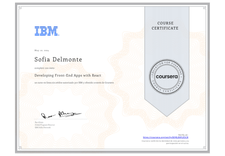Click the Rav Ahuja handwritten signature
The height and width of the screenshot is (156, 225).
[x=62, y=115]
